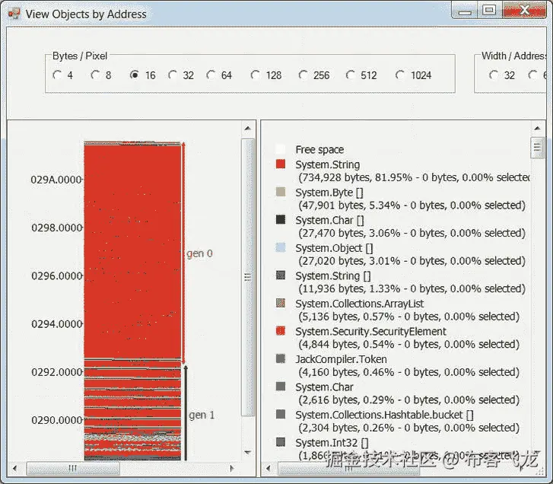Click the gen 1 label in the heap map

pyautogui.click(x=202, y=415)
